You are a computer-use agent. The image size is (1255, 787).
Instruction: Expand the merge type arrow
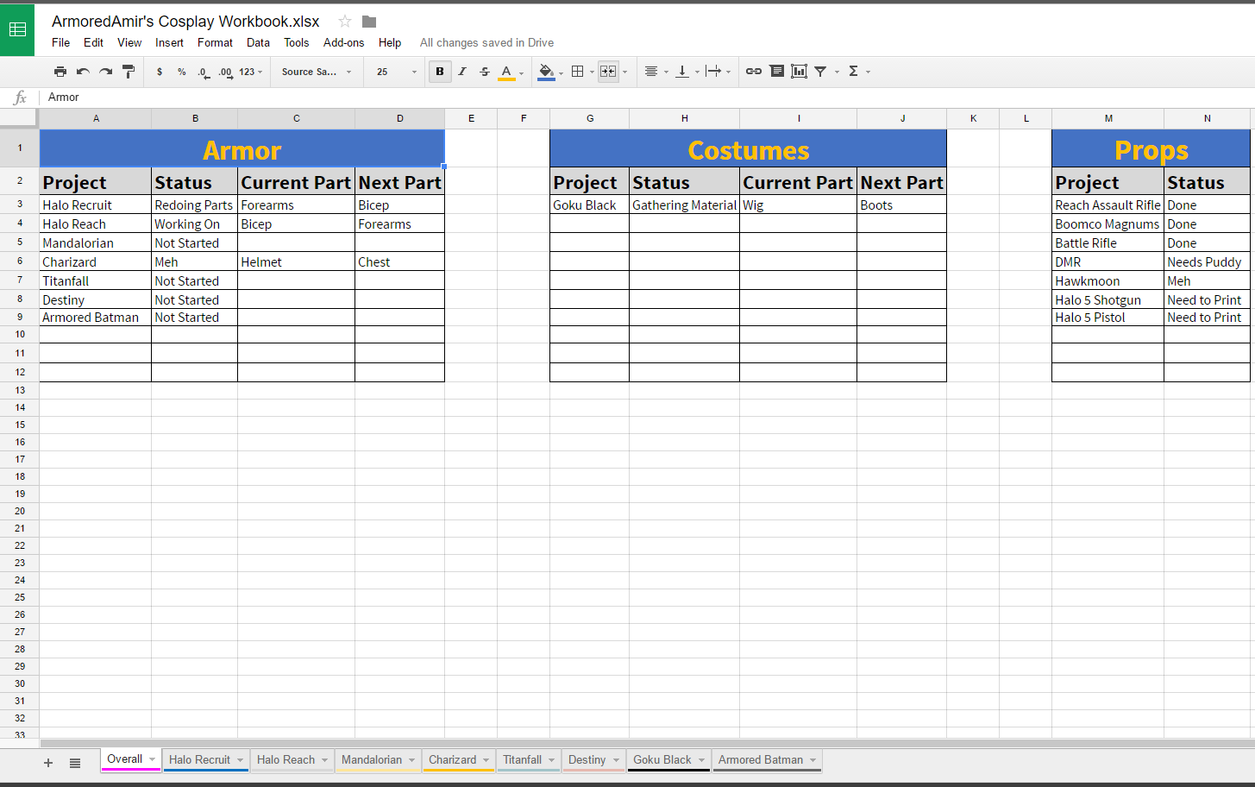(x=625, y=72)
